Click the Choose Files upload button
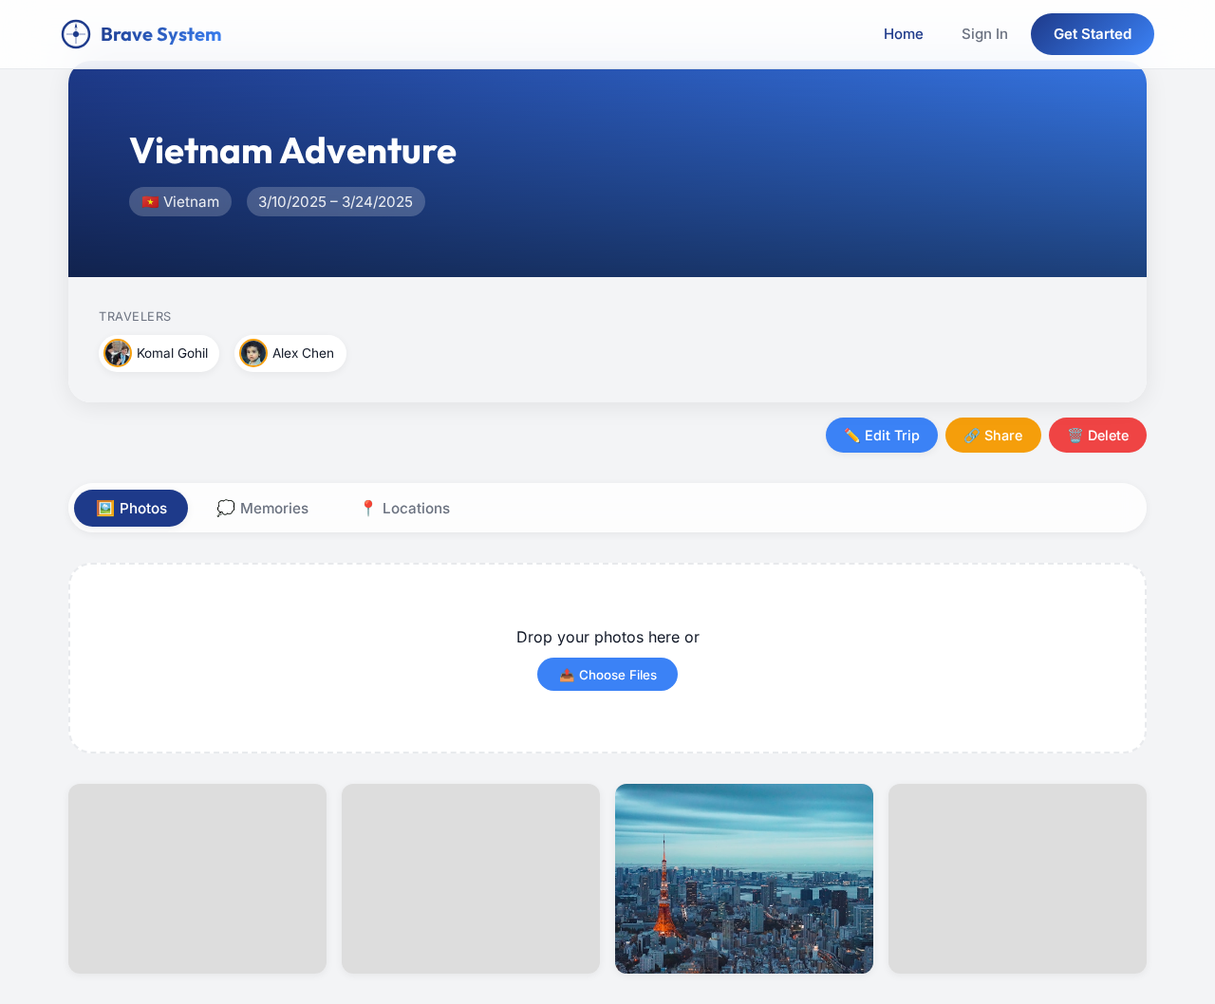Viewport: 1215px width, 1004px height. click(607, 675)
